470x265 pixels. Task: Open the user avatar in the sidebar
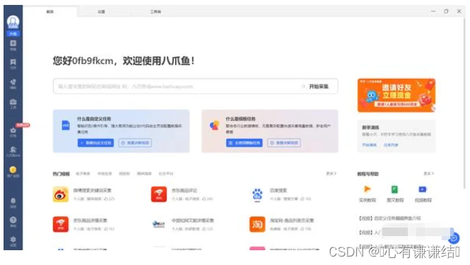point(13,22)
